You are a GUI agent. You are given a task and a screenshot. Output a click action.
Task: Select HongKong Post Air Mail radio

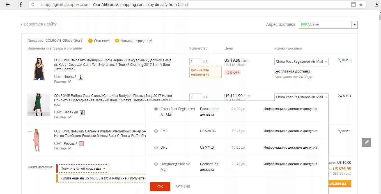[x=156, y=164]
